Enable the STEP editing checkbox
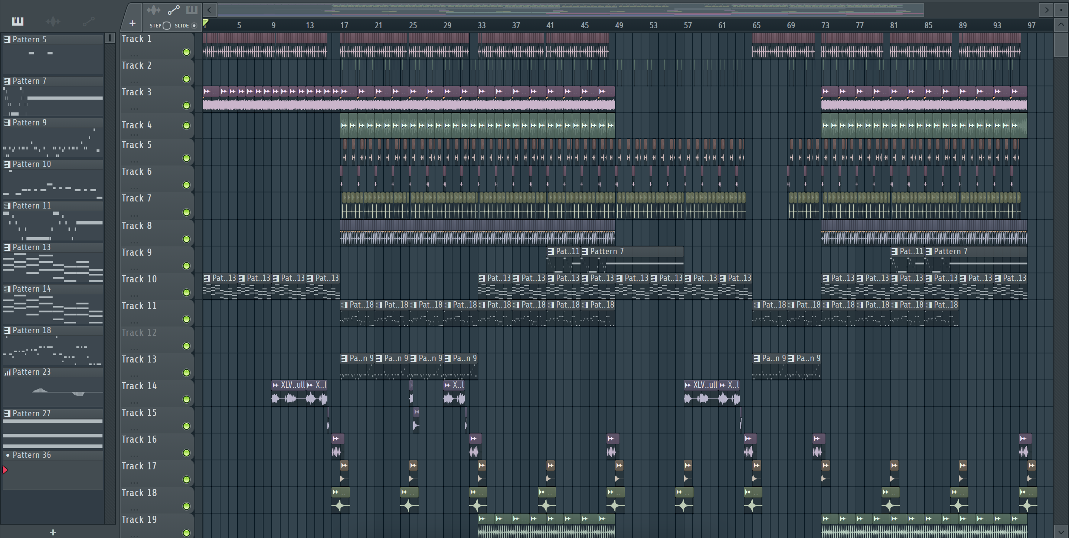Viewport: 1069px width, 538px height. [167, 25]
